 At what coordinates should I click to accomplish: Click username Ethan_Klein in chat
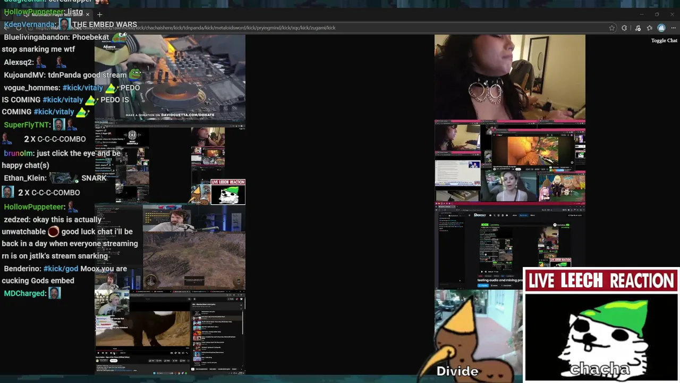click(x=24, y=178)
